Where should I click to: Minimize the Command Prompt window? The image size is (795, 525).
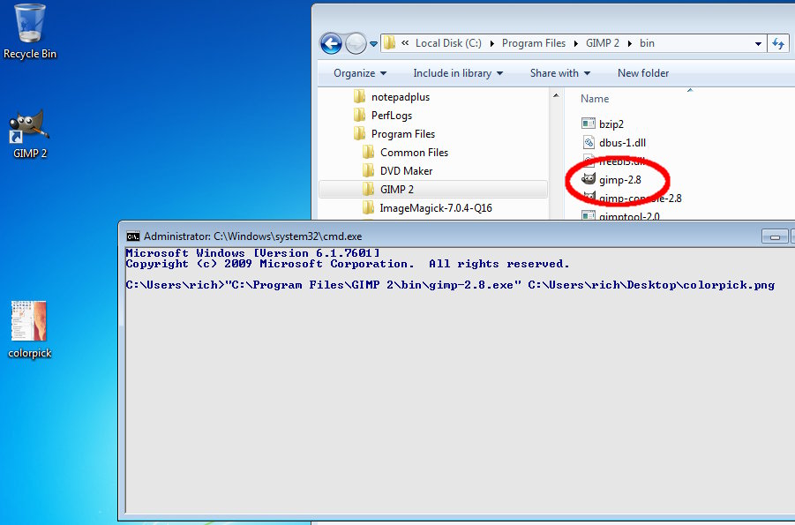coord(775,236)
